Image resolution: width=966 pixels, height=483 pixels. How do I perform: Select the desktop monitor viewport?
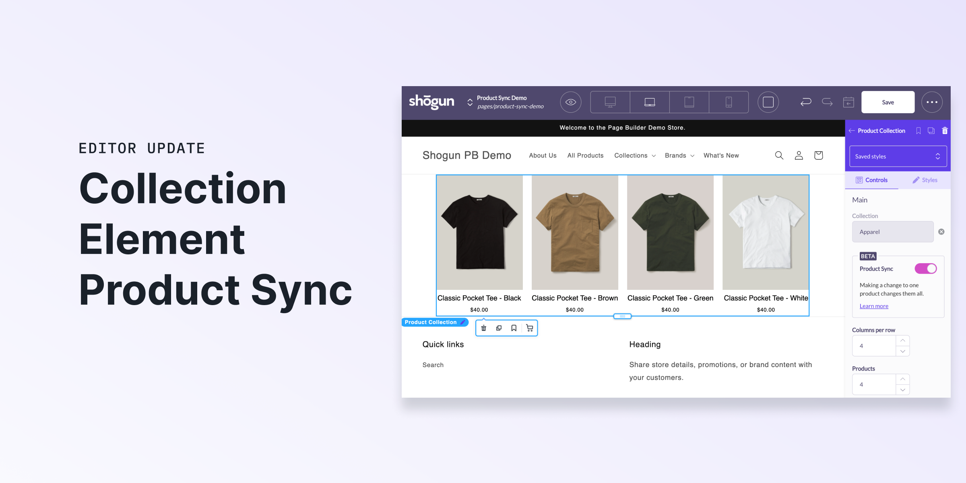[x=610, y=102]
